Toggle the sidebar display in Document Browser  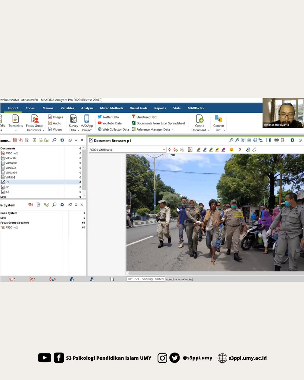tap(269, 140)
